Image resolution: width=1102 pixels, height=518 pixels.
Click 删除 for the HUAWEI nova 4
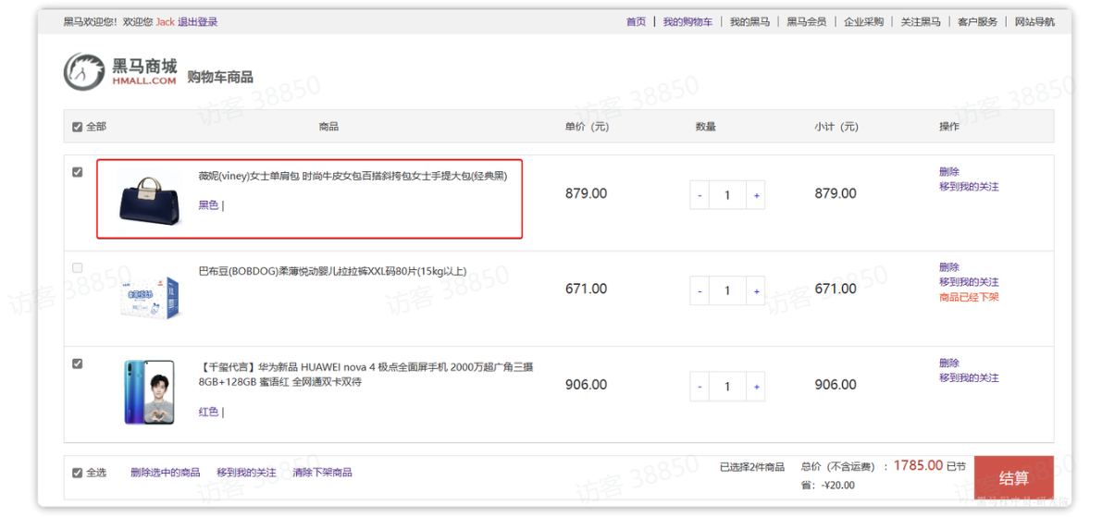948,364
